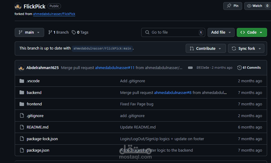This screenshot has height=163, width=271.
Task: Click the backend folder icon
Action: pos(22,92)
